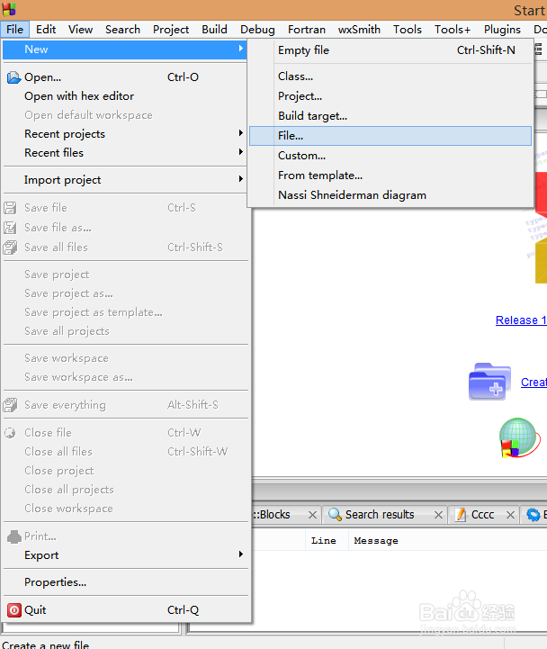
Task: Click Quit in the File menu
Action: coord(125,609)
